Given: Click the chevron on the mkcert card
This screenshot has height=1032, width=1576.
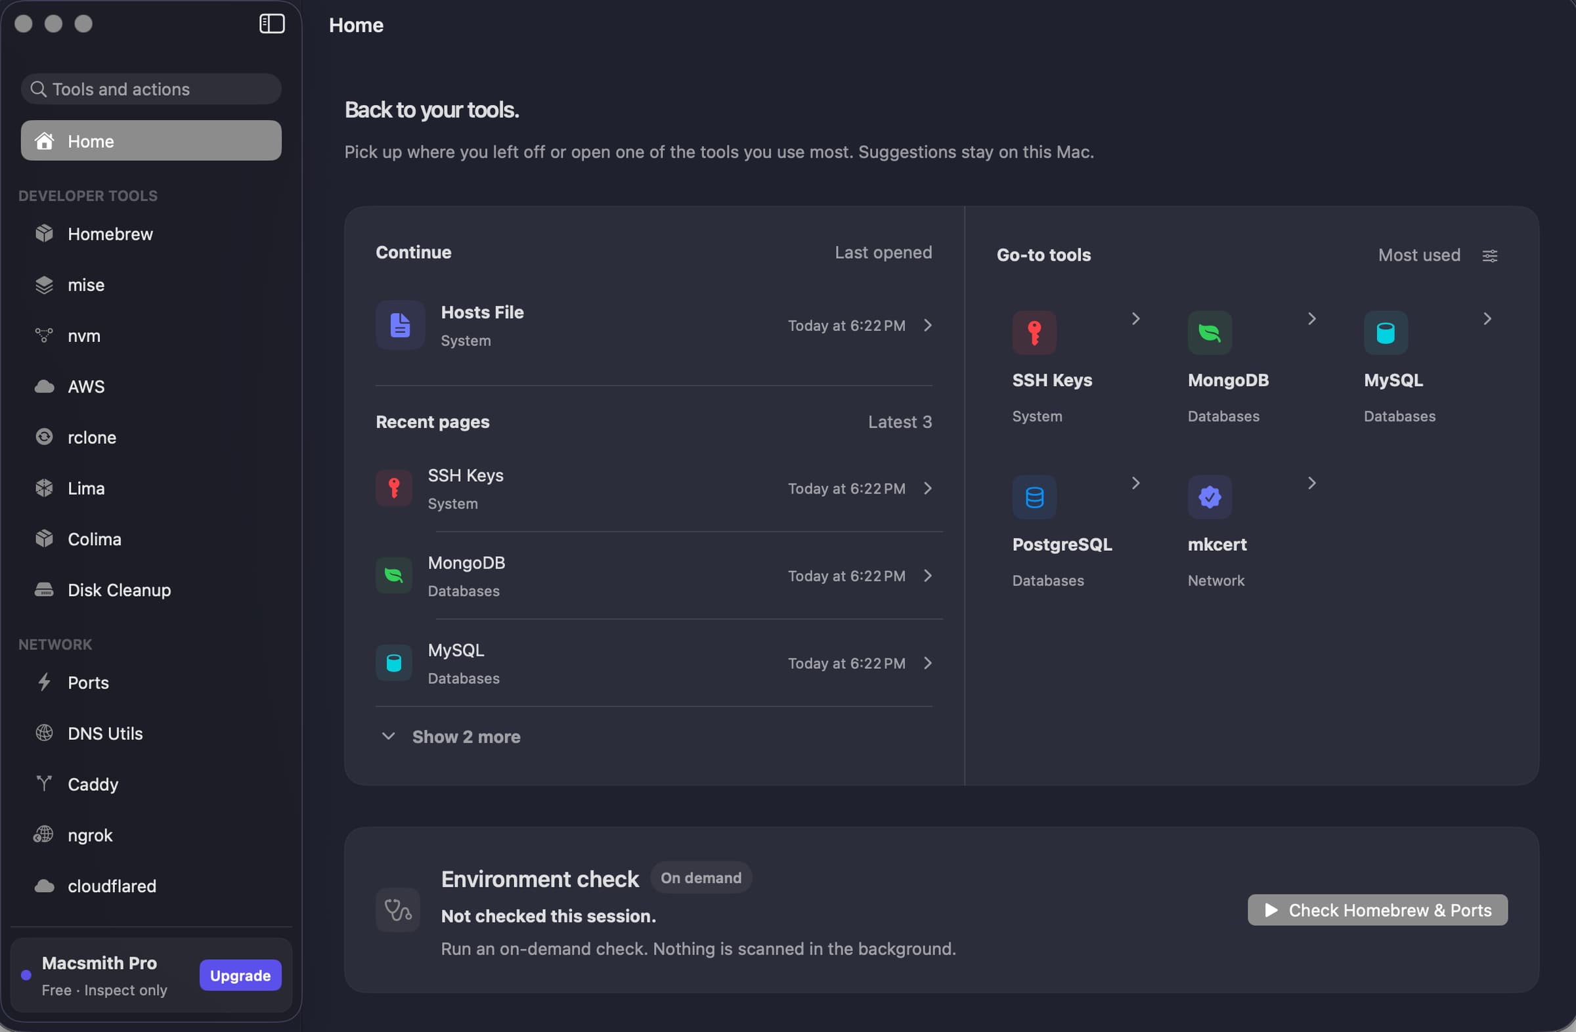Looking at the screenshot, I should click(1311, 483).
